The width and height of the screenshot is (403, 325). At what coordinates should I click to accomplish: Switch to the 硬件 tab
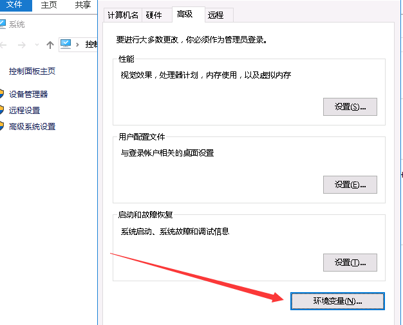pos(155,15)
